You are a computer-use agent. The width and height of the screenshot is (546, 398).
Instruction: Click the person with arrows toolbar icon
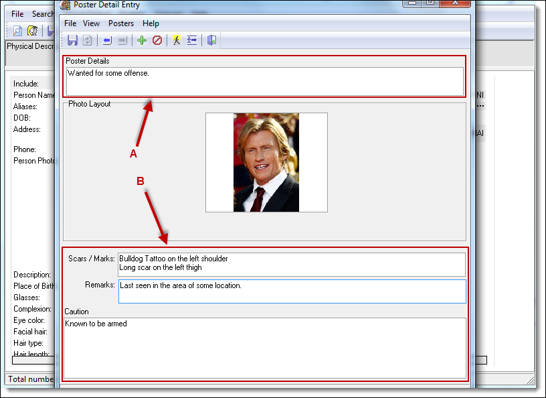(192, 40)
